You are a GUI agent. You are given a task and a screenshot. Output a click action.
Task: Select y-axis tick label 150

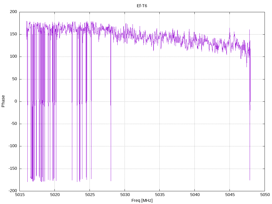[x=14, y=34]
